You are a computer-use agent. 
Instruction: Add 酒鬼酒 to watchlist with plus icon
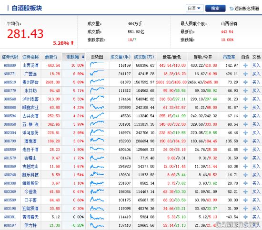[245, 141]
